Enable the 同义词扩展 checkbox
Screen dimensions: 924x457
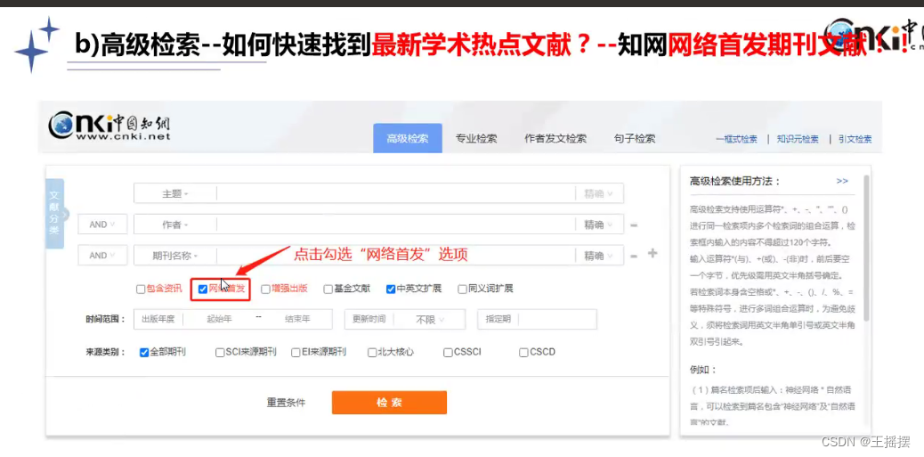463,289
